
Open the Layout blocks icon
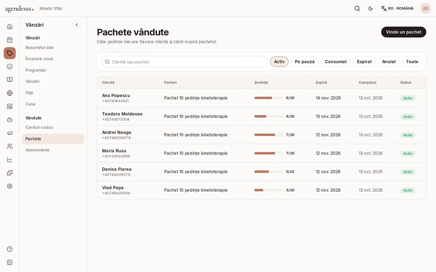click(10, 106)
